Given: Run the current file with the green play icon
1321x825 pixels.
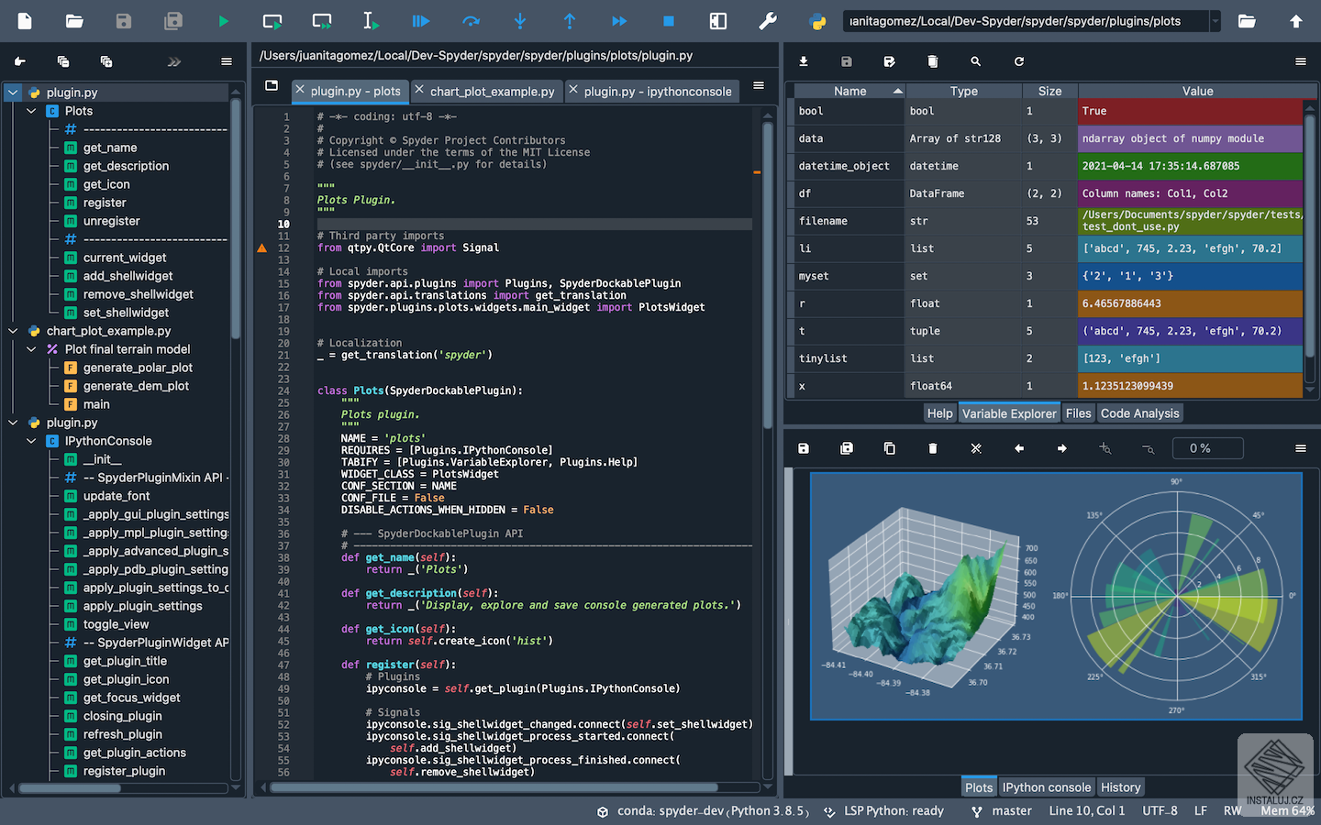Looking at the screenshot, I should tap(223, 21).
